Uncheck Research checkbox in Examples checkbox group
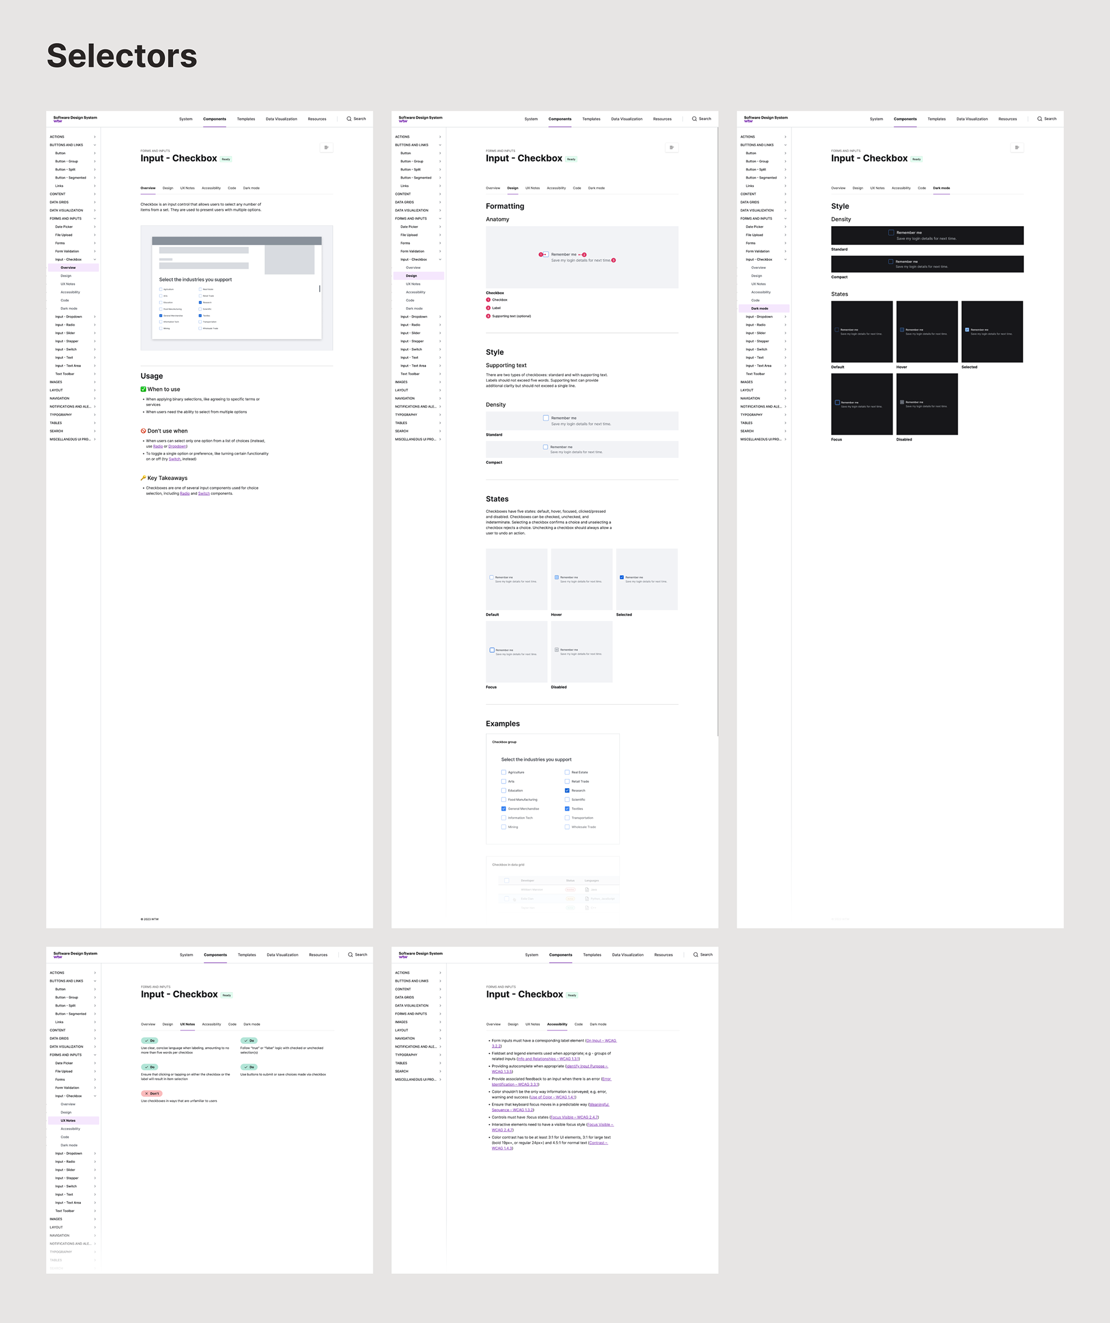This screenshot has width=1110, height=1323. click(567, 790)
